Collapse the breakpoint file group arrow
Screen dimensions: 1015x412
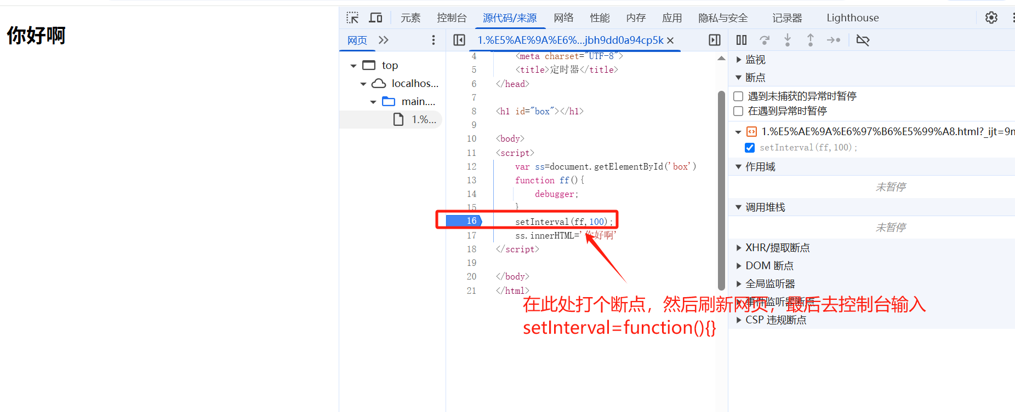(738, 132)
